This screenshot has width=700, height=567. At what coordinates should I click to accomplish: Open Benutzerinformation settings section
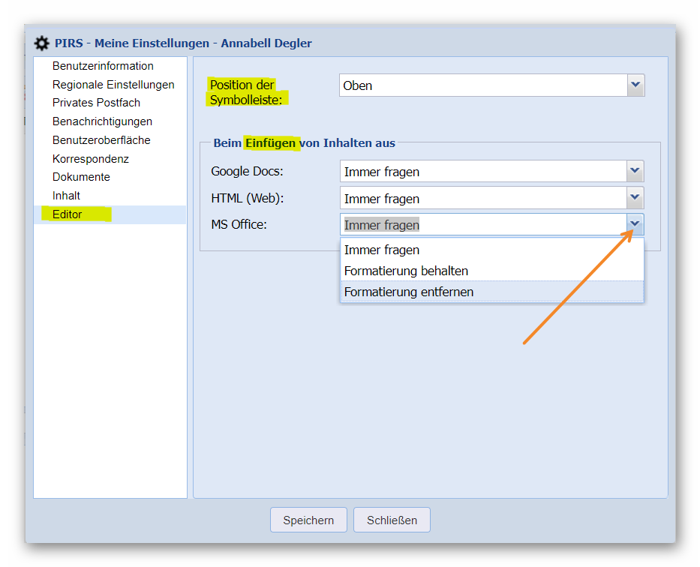point(103,66)
